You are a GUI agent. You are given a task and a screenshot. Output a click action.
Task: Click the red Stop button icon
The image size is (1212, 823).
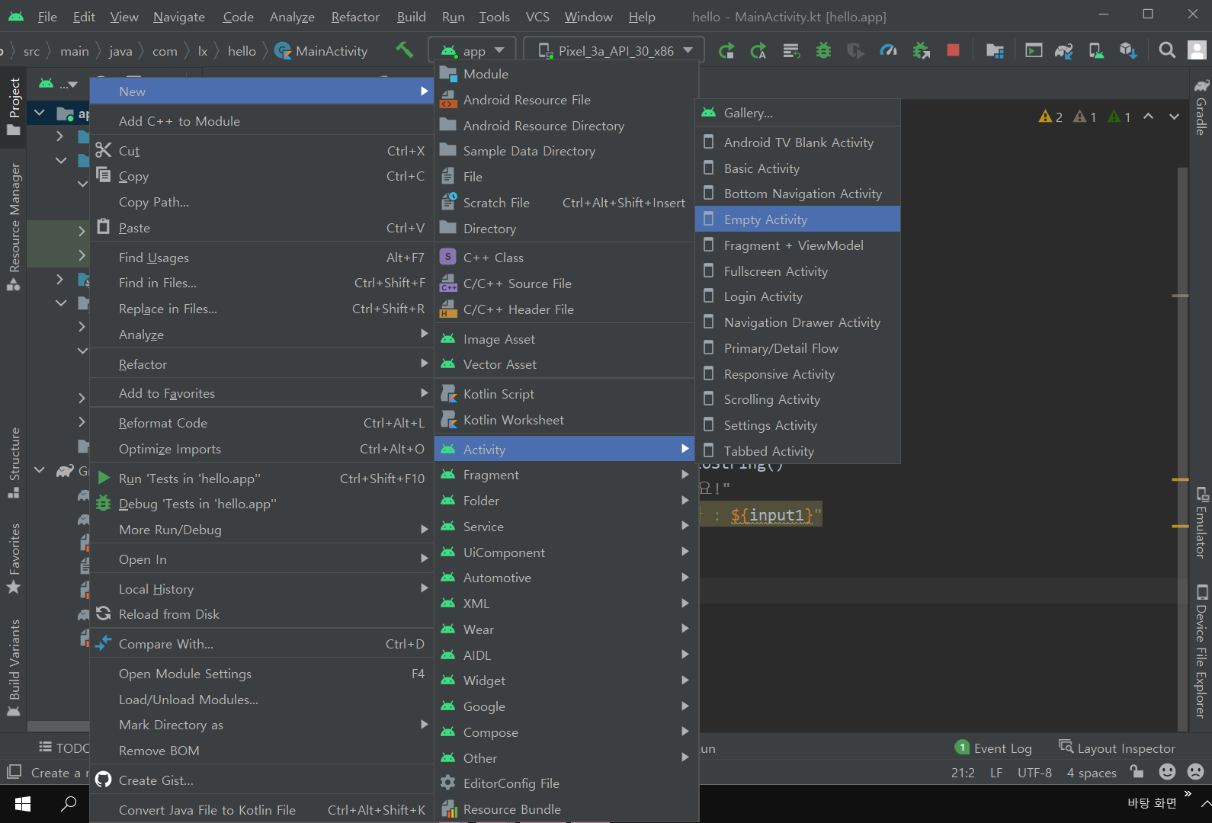tap(953, 50)
